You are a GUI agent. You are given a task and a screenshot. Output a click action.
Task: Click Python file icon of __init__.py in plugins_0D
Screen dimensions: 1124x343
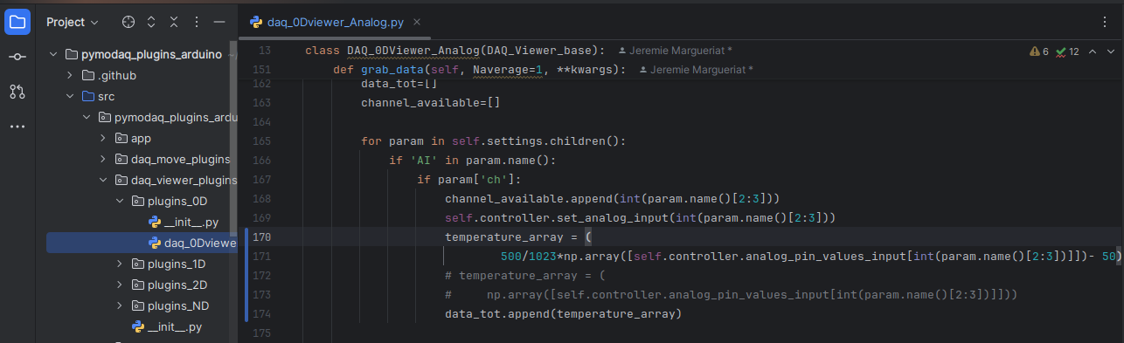(155, 222)
